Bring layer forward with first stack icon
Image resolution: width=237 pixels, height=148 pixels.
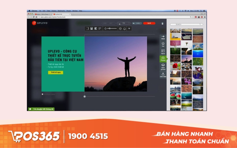click(x=120, y=28)
